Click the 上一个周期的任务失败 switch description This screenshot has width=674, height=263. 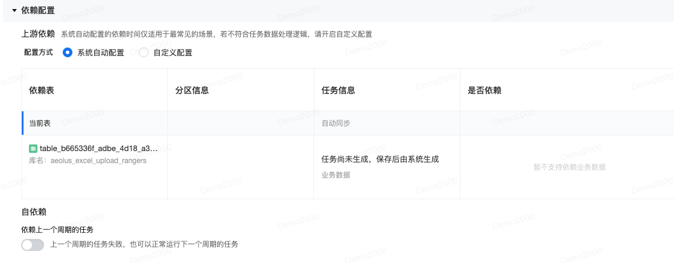coord(144,244)
